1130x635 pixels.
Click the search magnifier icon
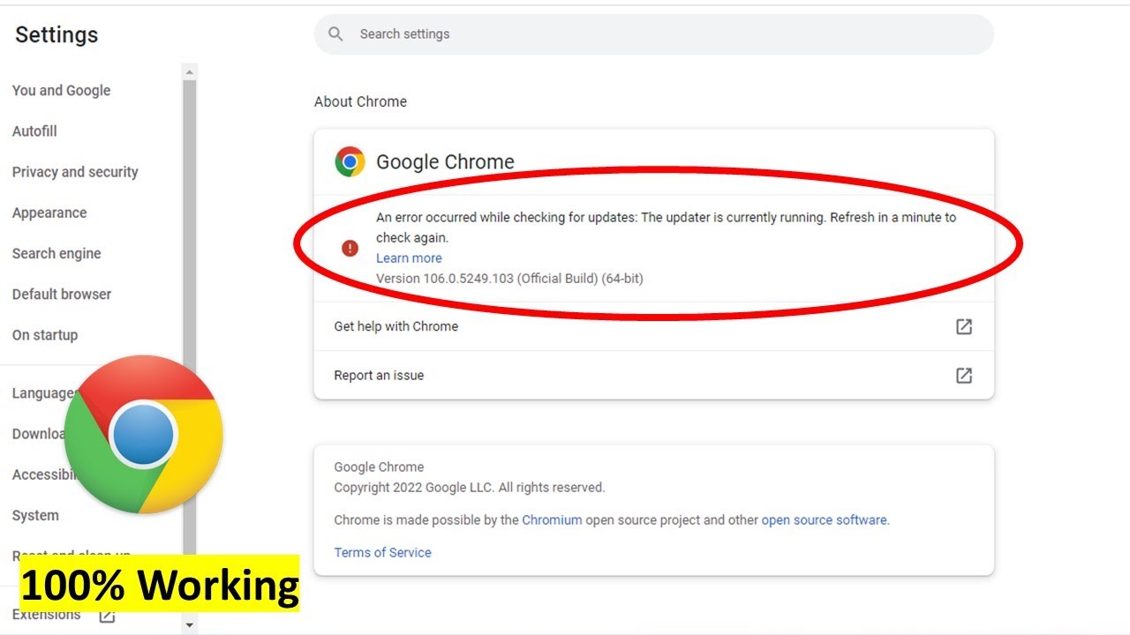(335, 34)
